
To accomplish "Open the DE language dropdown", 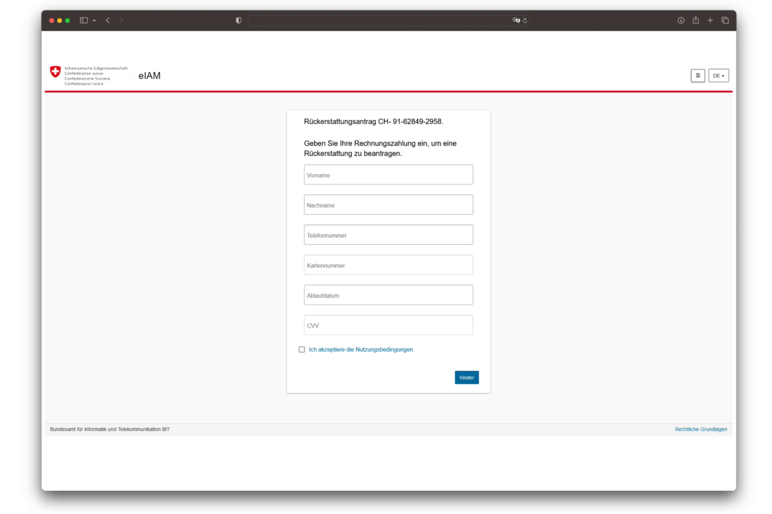I will tap(719, 75).
